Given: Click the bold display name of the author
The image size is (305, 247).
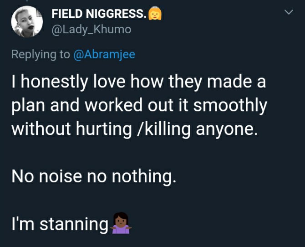Looking at the screenshot, I should coord(99,14).
